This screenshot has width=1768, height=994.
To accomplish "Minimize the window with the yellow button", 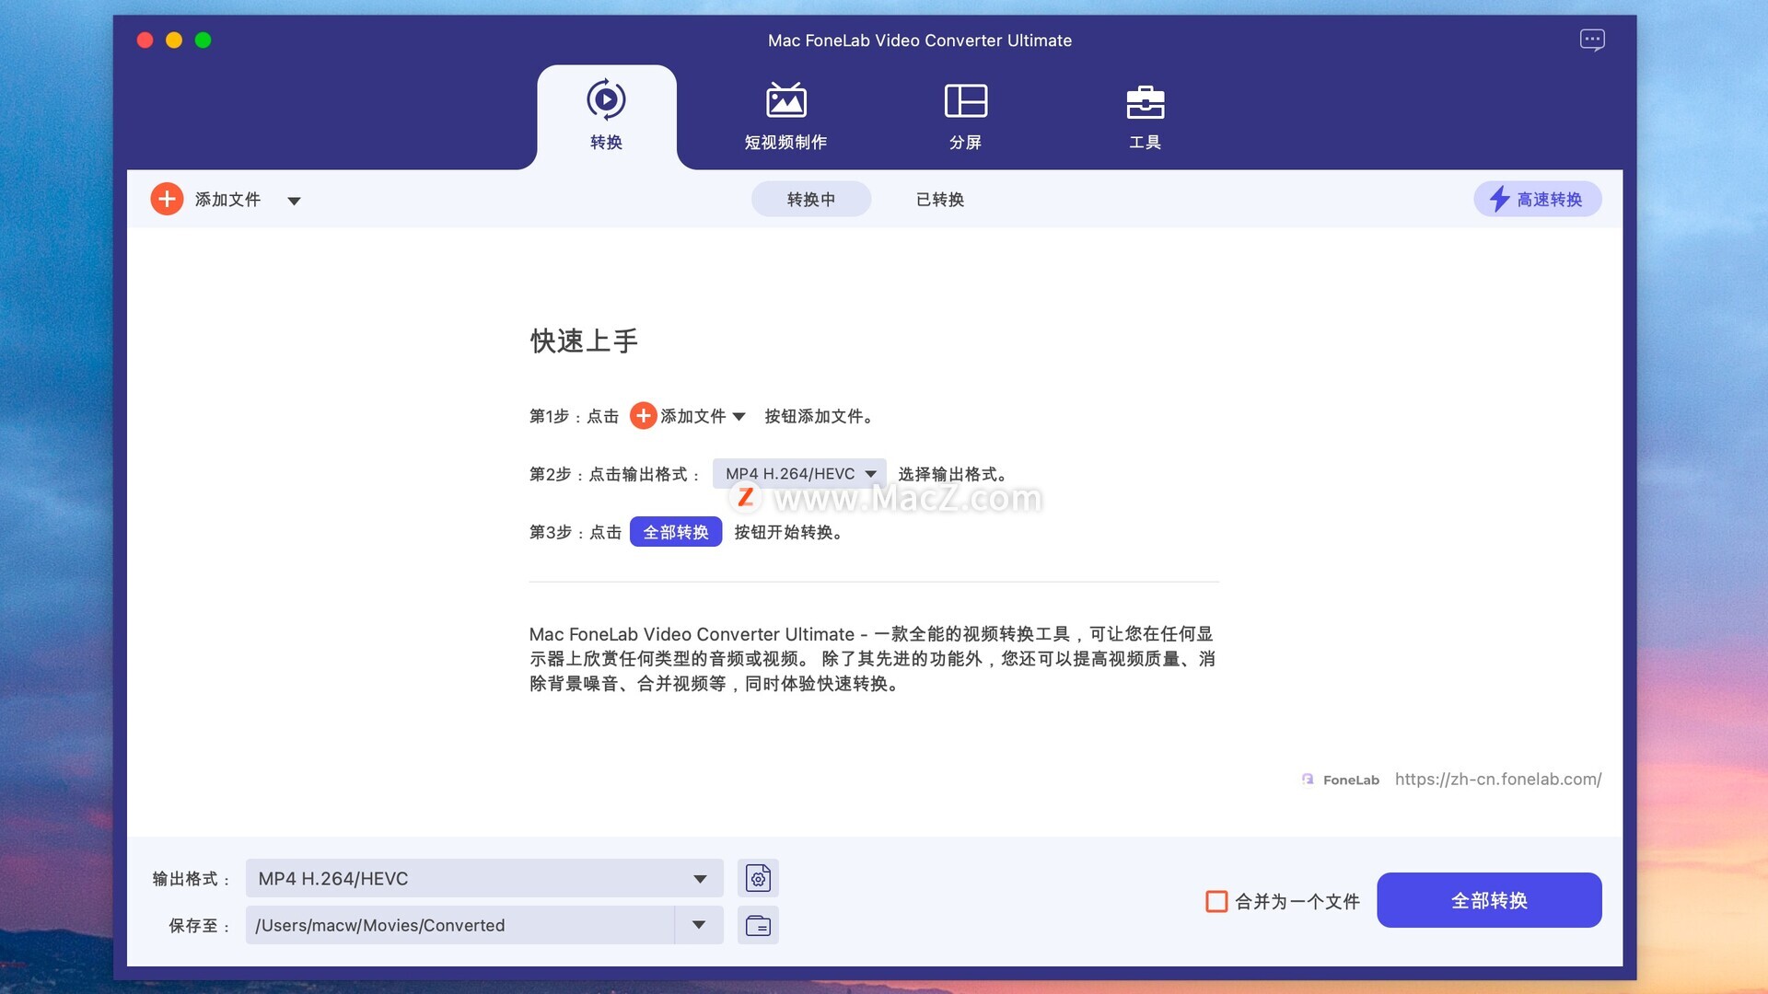I will [174, 40].
